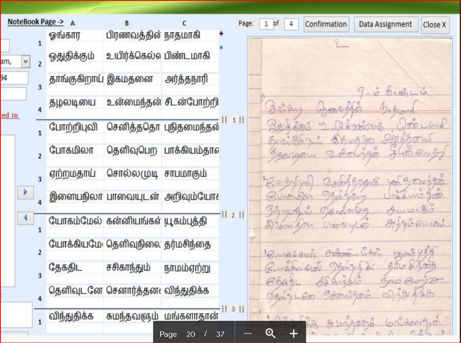
Task: Open the dropdown arrow next to 'am,' field
Action: pyautogui.click(x=26, y=62)
